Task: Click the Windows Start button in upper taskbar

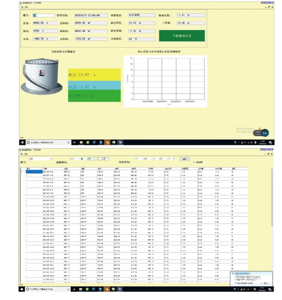Action: tap(22, 142)
